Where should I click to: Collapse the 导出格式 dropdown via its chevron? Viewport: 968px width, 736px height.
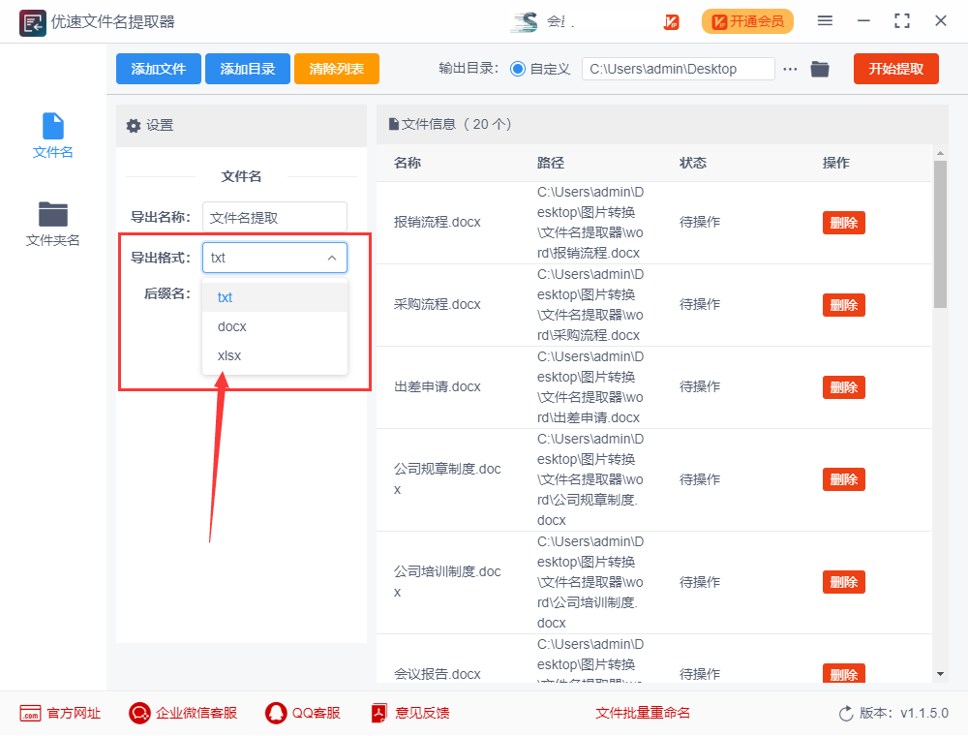pos(331,258)
